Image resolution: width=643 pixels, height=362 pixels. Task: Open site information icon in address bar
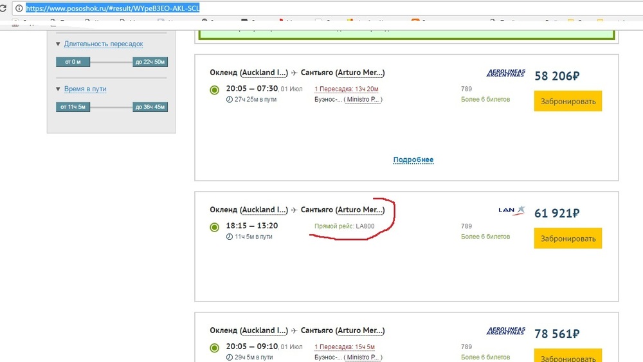tap(19, 8)
